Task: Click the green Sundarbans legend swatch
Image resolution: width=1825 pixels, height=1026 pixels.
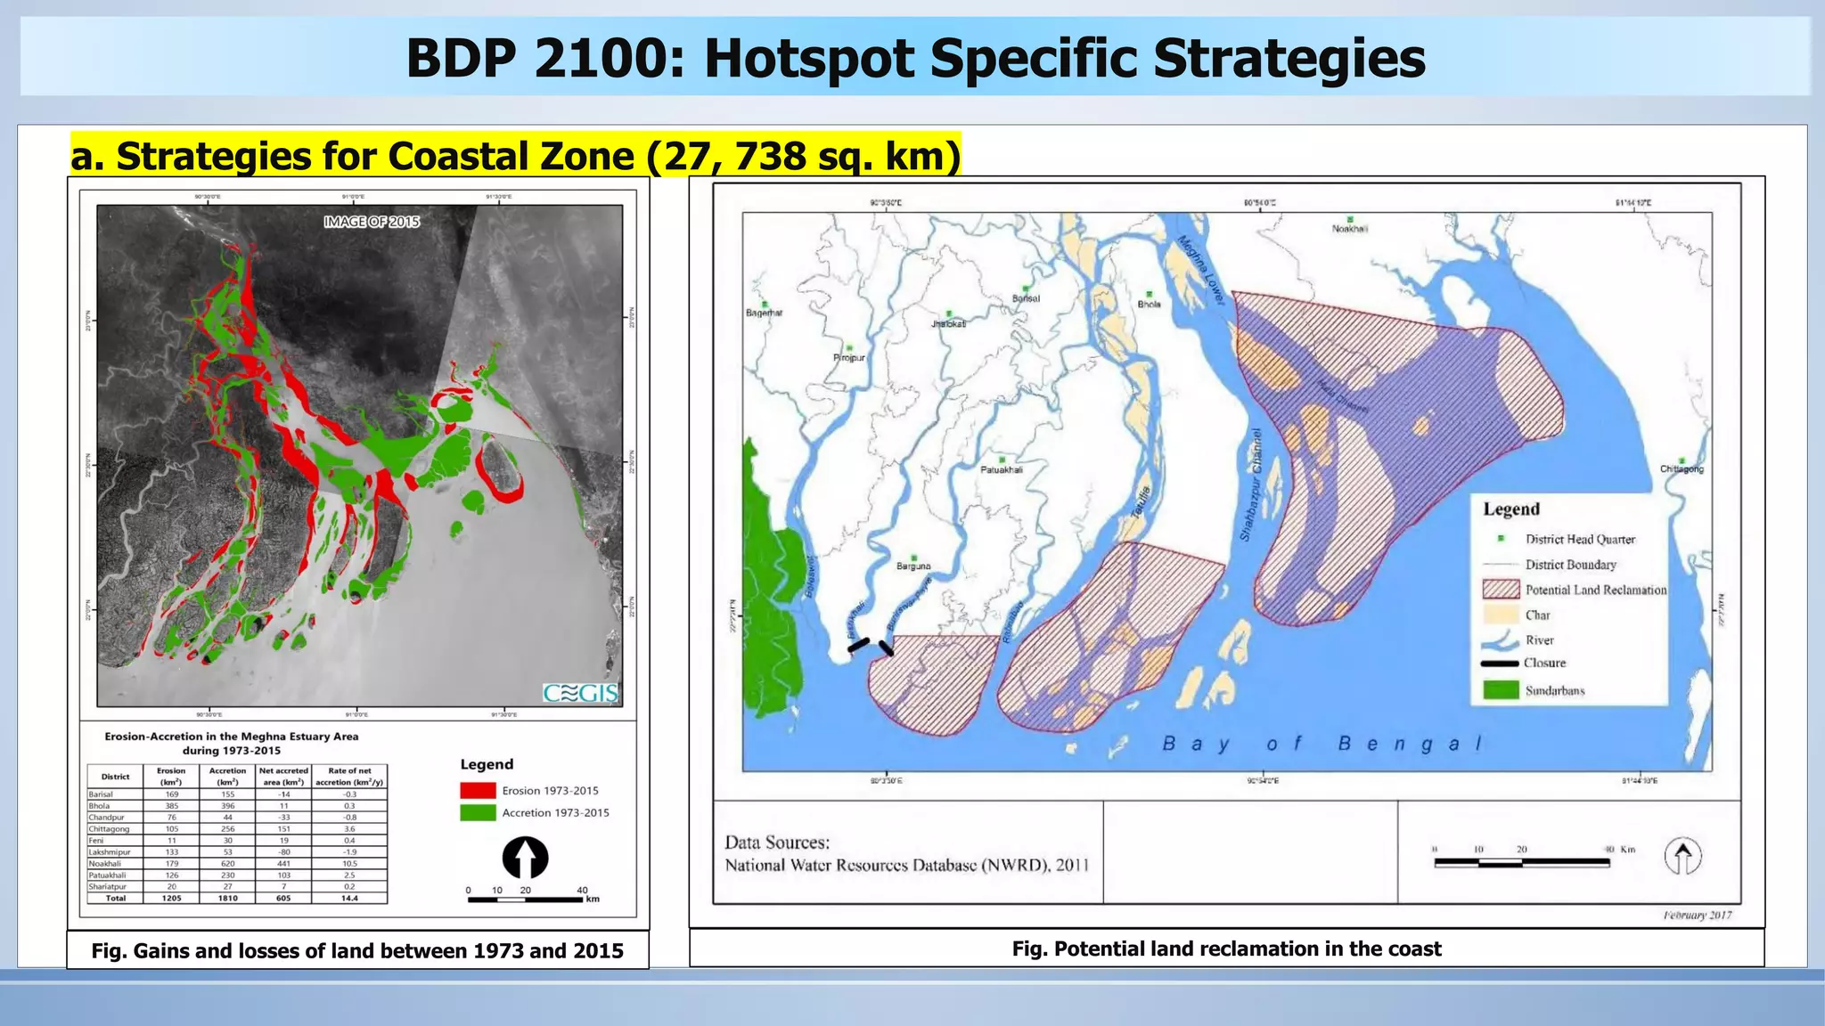Action: (x=1501, y=690)
